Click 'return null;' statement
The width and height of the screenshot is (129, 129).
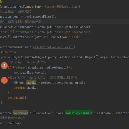17,98
